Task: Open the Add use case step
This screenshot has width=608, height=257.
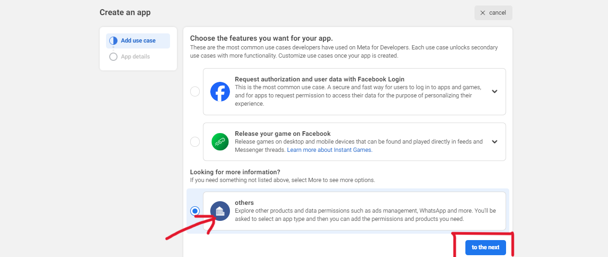Action: 138,41
